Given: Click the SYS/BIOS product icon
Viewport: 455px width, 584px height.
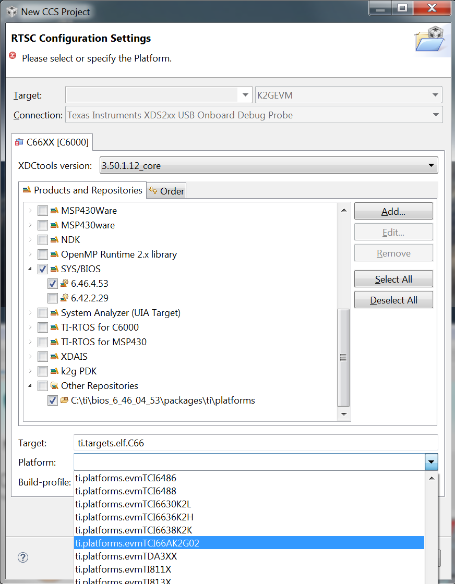Looking at the screenshot, I should point(54,269).
